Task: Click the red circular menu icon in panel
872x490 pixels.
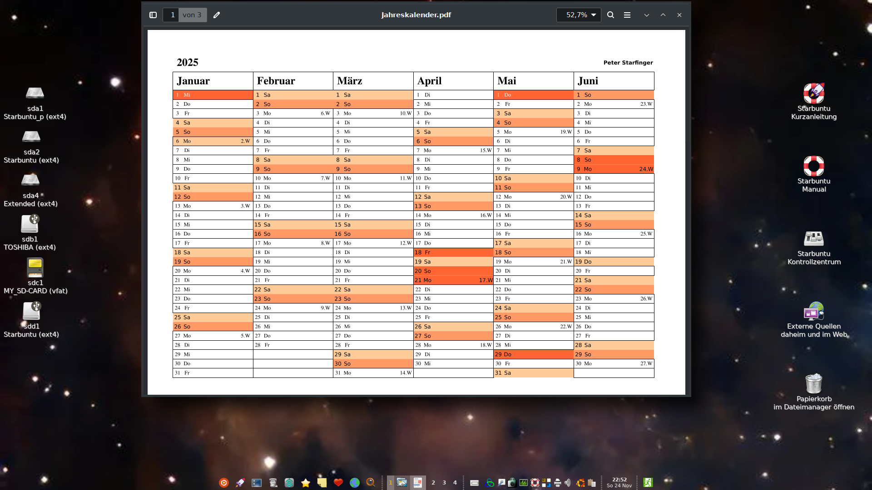Action: pyautogui.click(x=224, y=483)
